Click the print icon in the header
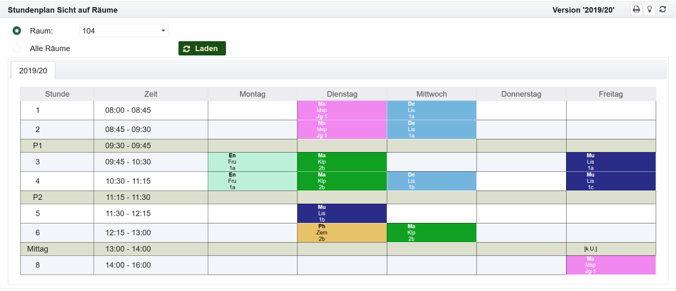 636,9
